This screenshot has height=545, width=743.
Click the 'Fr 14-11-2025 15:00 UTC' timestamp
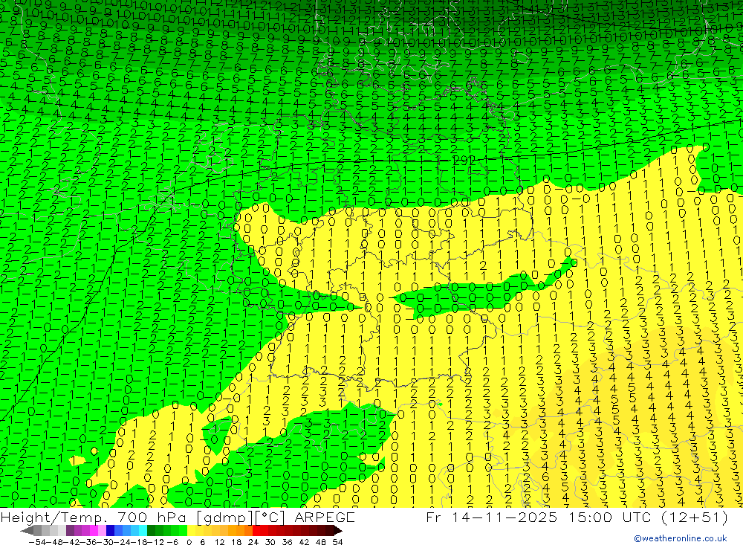click(x=539, y=517)
